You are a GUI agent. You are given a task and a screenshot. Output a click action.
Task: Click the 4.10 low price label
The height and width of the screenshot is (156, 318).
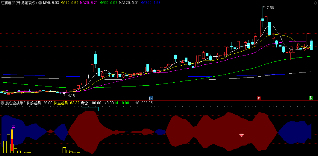pyautogui.click(x=71, y=95)
